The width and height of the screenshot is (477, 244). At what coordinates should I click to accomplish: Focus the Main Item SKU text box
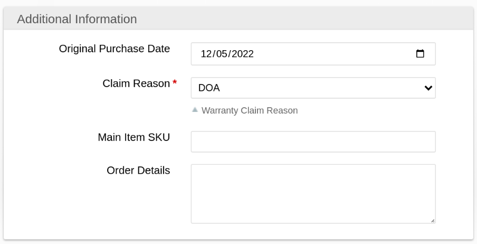[x=313, y=142]
